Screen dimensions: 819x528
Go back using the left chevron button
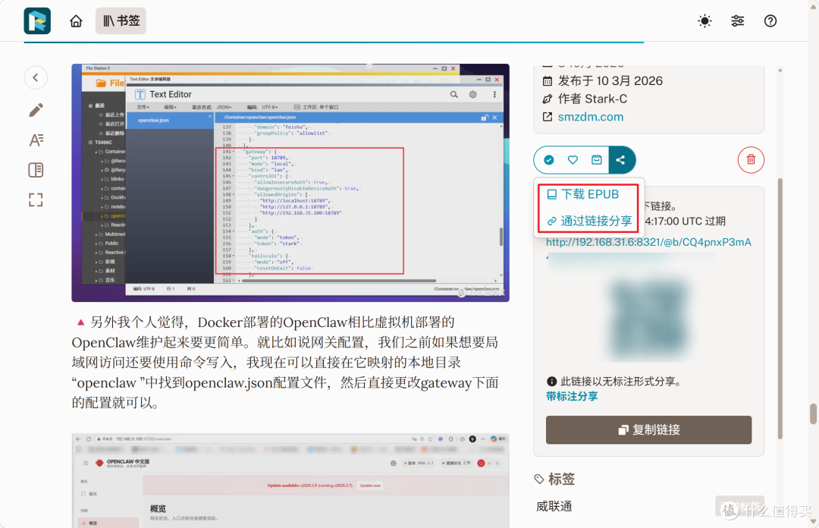(x=36, y=78)
